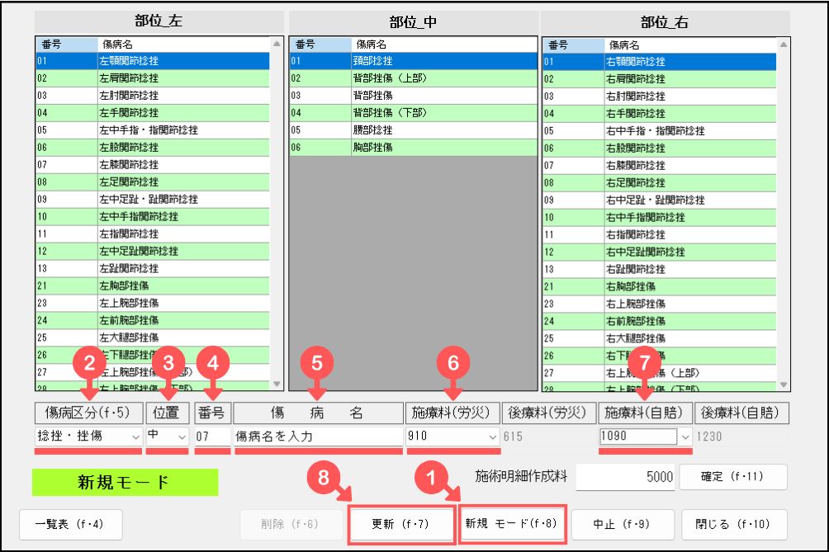The image size is (829, 552).
Task: Select 腰部捻挫 in the middle list
Action: [372, 130]
